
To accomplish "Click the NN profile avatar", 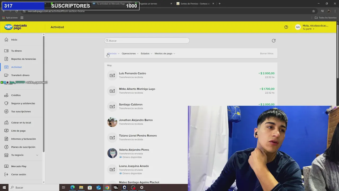I will tap(298, 27).
